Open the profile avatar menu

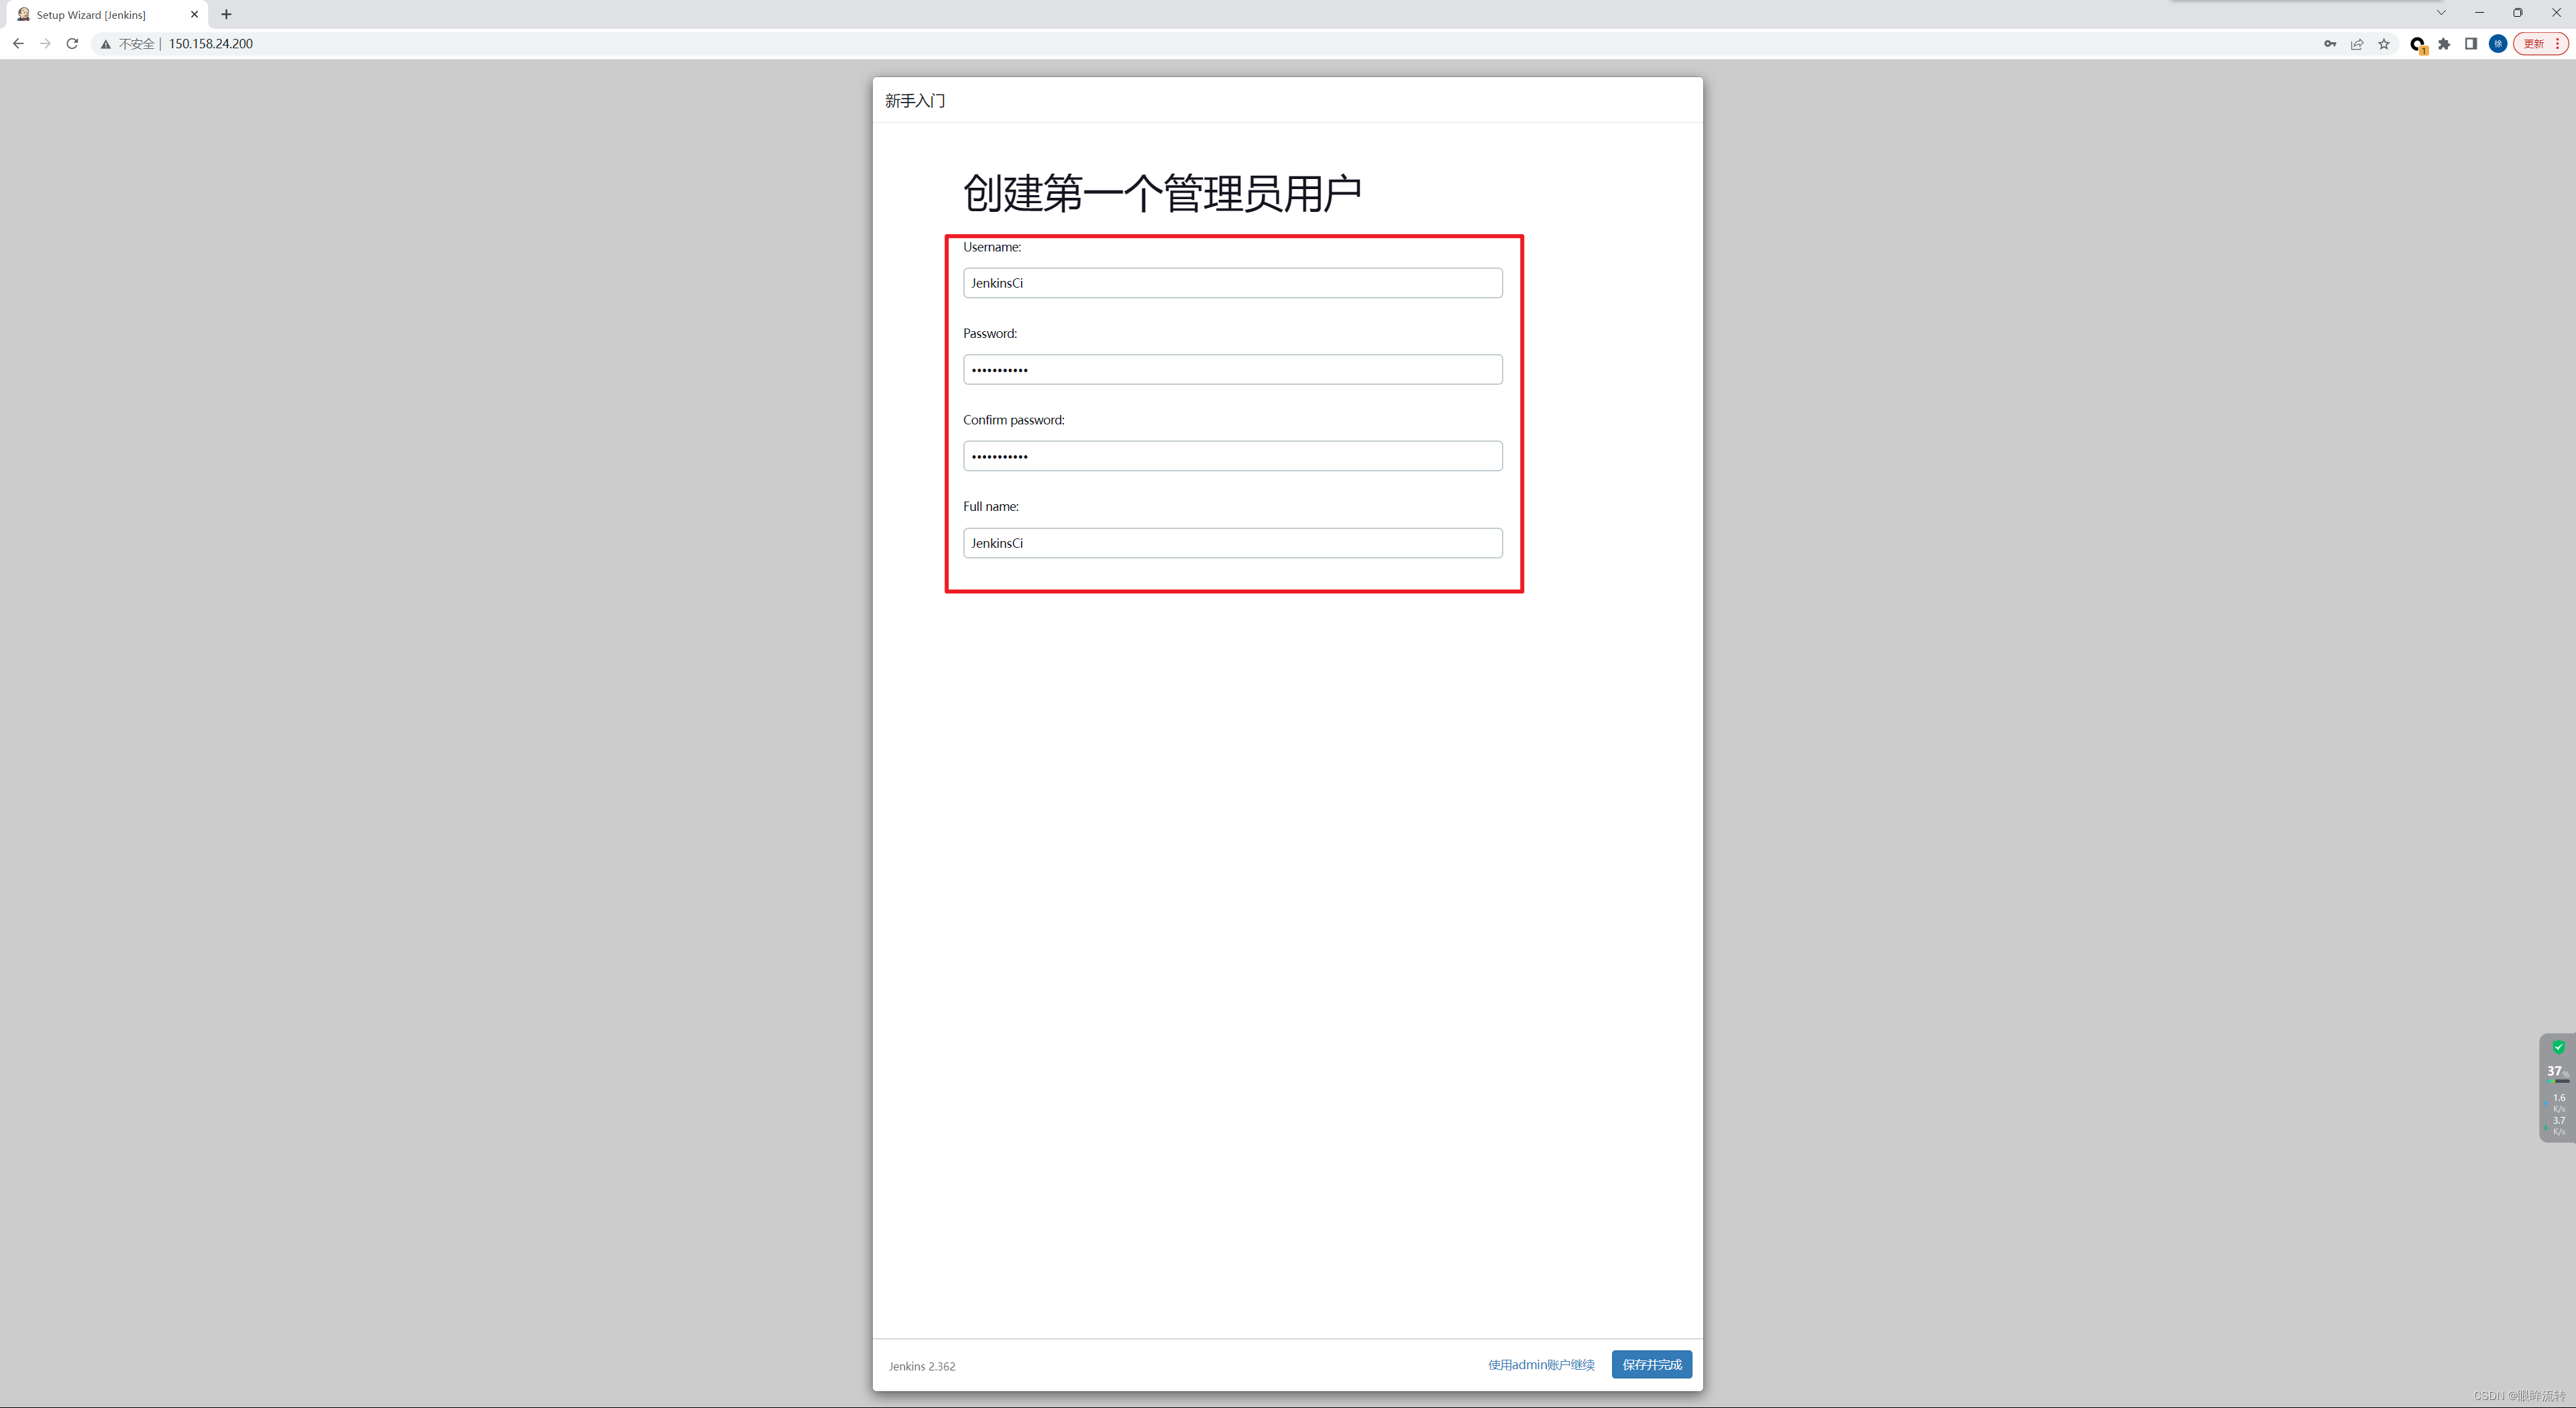coord(2498,44)
